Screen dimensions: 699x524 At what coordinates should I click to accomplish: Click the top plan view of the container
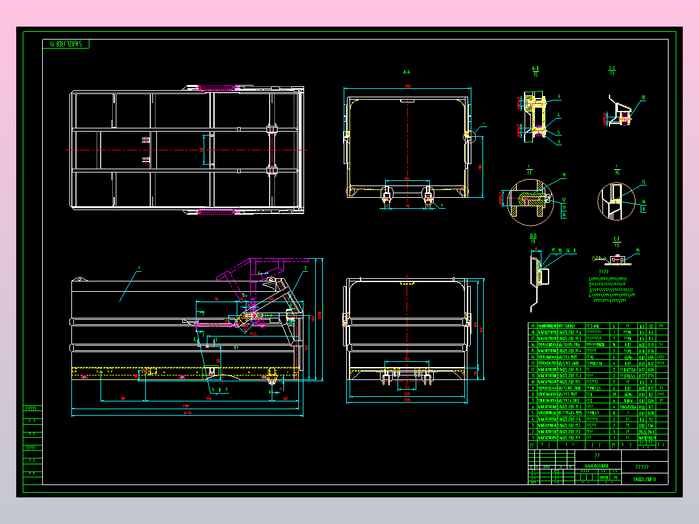click(187, 150)
